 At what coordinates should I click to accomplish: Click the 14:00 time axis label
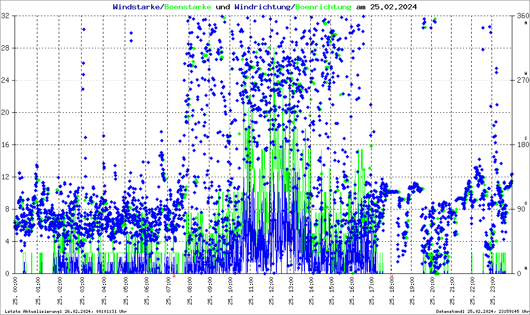(x=311, y=291)
